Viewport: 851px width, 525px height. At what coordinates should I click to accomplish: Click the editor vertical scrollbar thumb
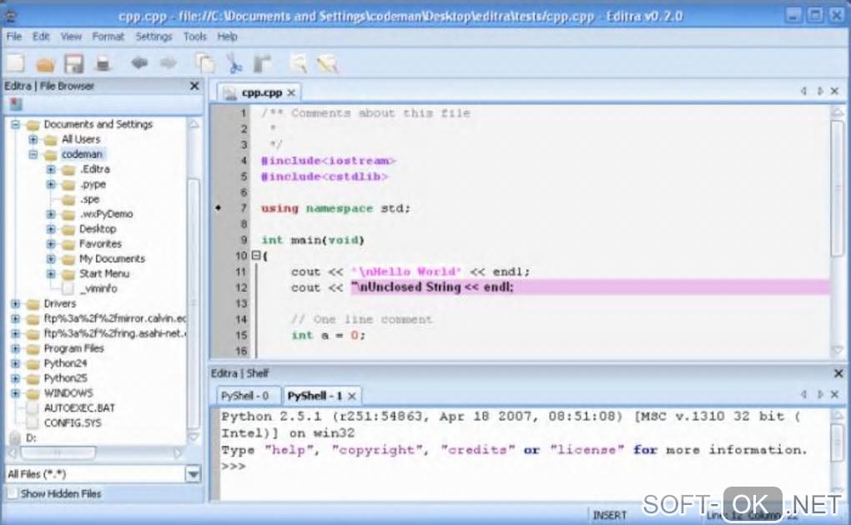click(x=838, y=187)
